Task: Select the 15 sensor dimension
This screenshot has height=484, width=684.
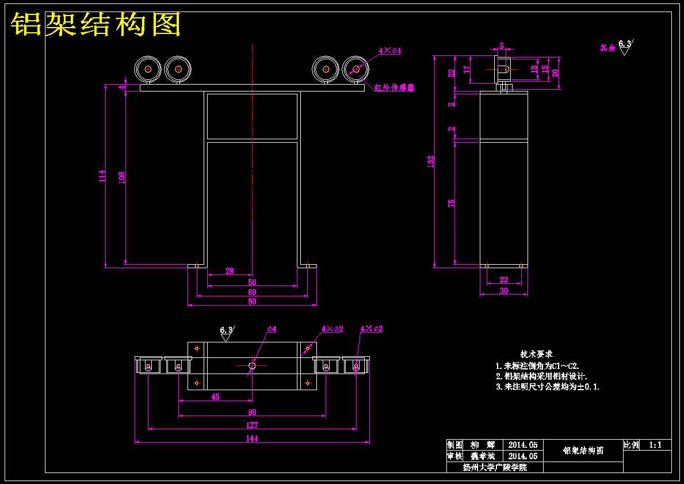Action: (544, 69)
